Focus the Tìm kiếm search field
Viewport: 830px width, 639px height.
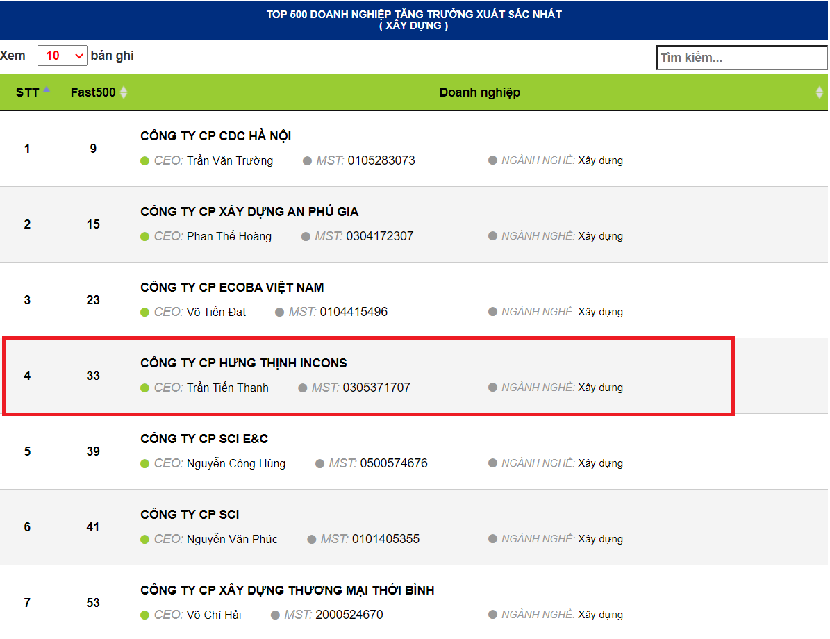742,58
